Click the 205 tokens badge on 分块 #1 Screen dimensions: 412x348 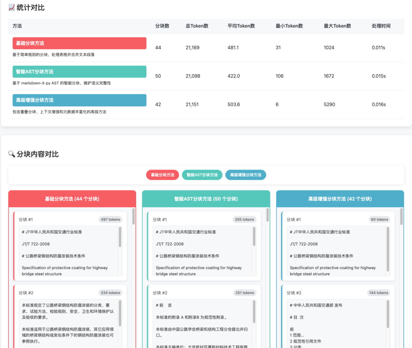pos(244,219)
